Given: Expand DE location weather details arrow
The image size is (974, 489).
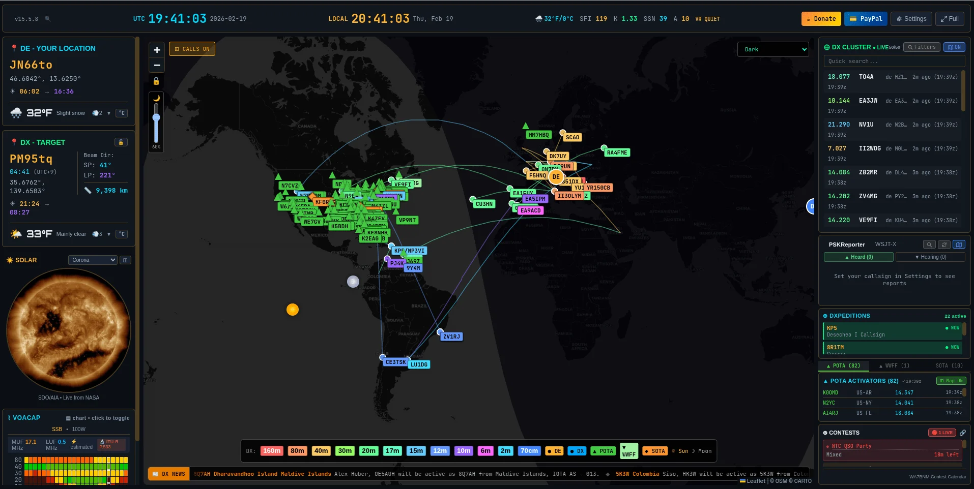Looking at the screenshot, I should click(109, 113).
